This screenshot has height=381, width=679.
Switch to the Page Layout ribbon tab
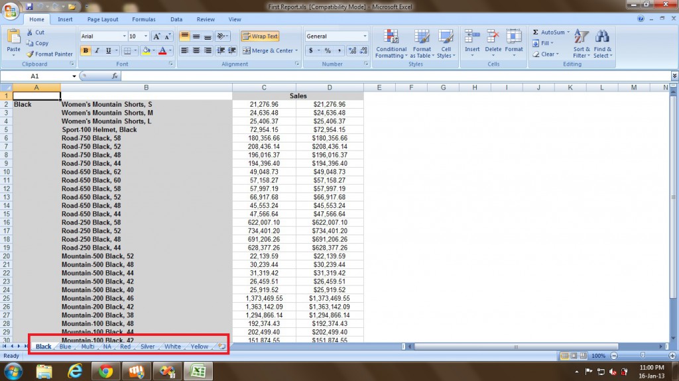pos(103,20)
